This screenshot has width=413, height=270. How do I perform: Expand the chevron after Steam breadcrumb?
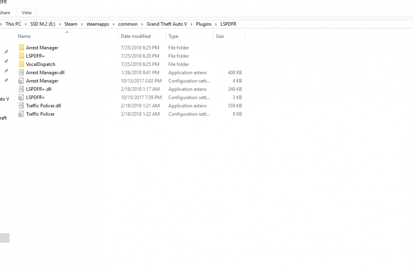[82, 24]
